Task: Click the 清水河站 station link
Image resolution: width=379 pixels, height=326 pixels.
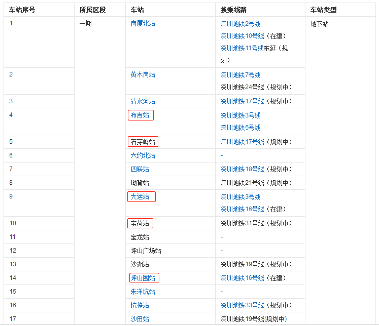Action: click(x=143, y=102)
